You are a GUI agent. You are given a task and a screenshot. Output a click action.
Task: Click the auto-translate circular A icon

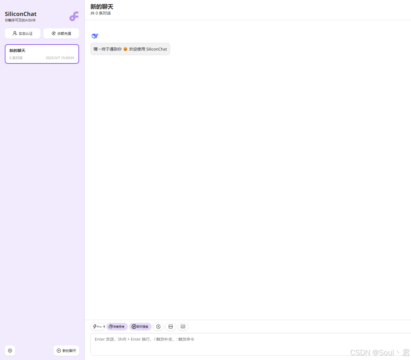pos(158,327)
